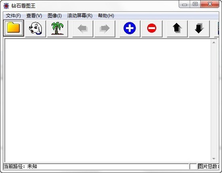Open the 查看(V) menu

pyautogui.click(x=34, y=16)
